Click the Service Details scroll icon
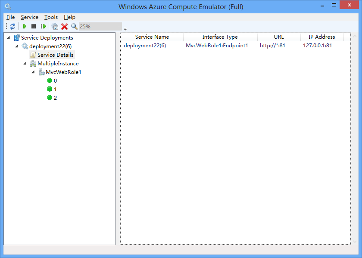 (x=33, y=55)
